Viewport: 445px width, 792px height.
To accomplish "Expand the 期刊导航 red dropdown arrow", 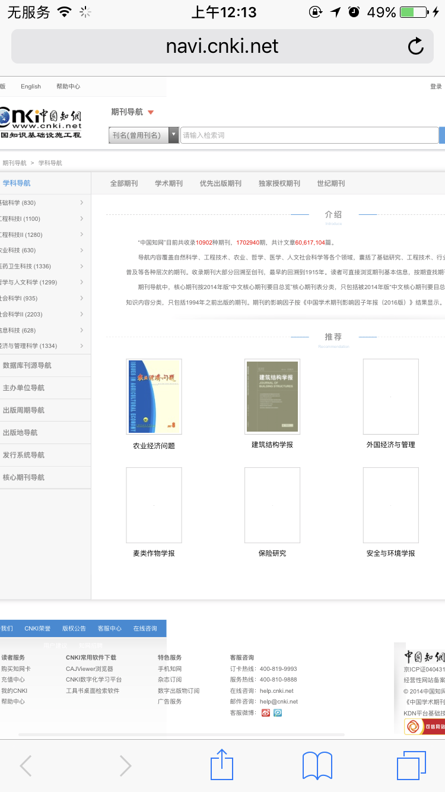I will pyautogui.click(x=151, y=112).
